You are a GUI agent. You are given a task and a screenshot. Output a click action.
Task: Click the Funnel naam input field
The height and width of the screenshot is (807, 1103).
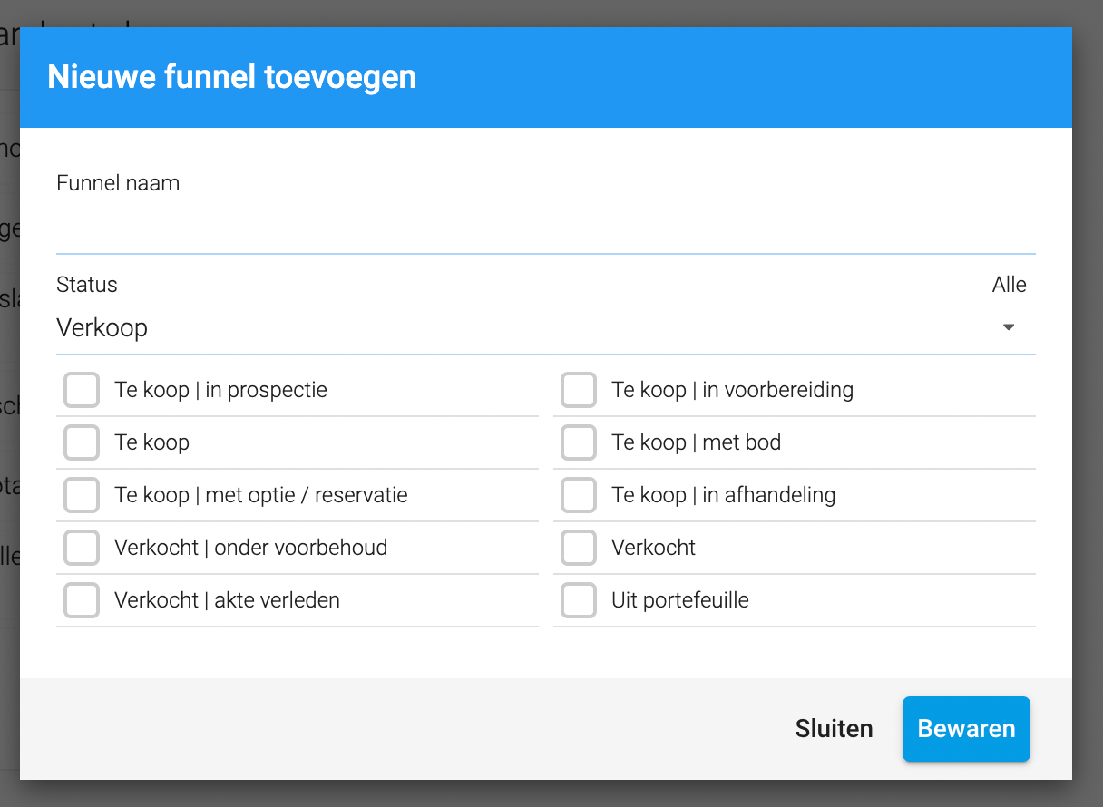tap(544, 230)
